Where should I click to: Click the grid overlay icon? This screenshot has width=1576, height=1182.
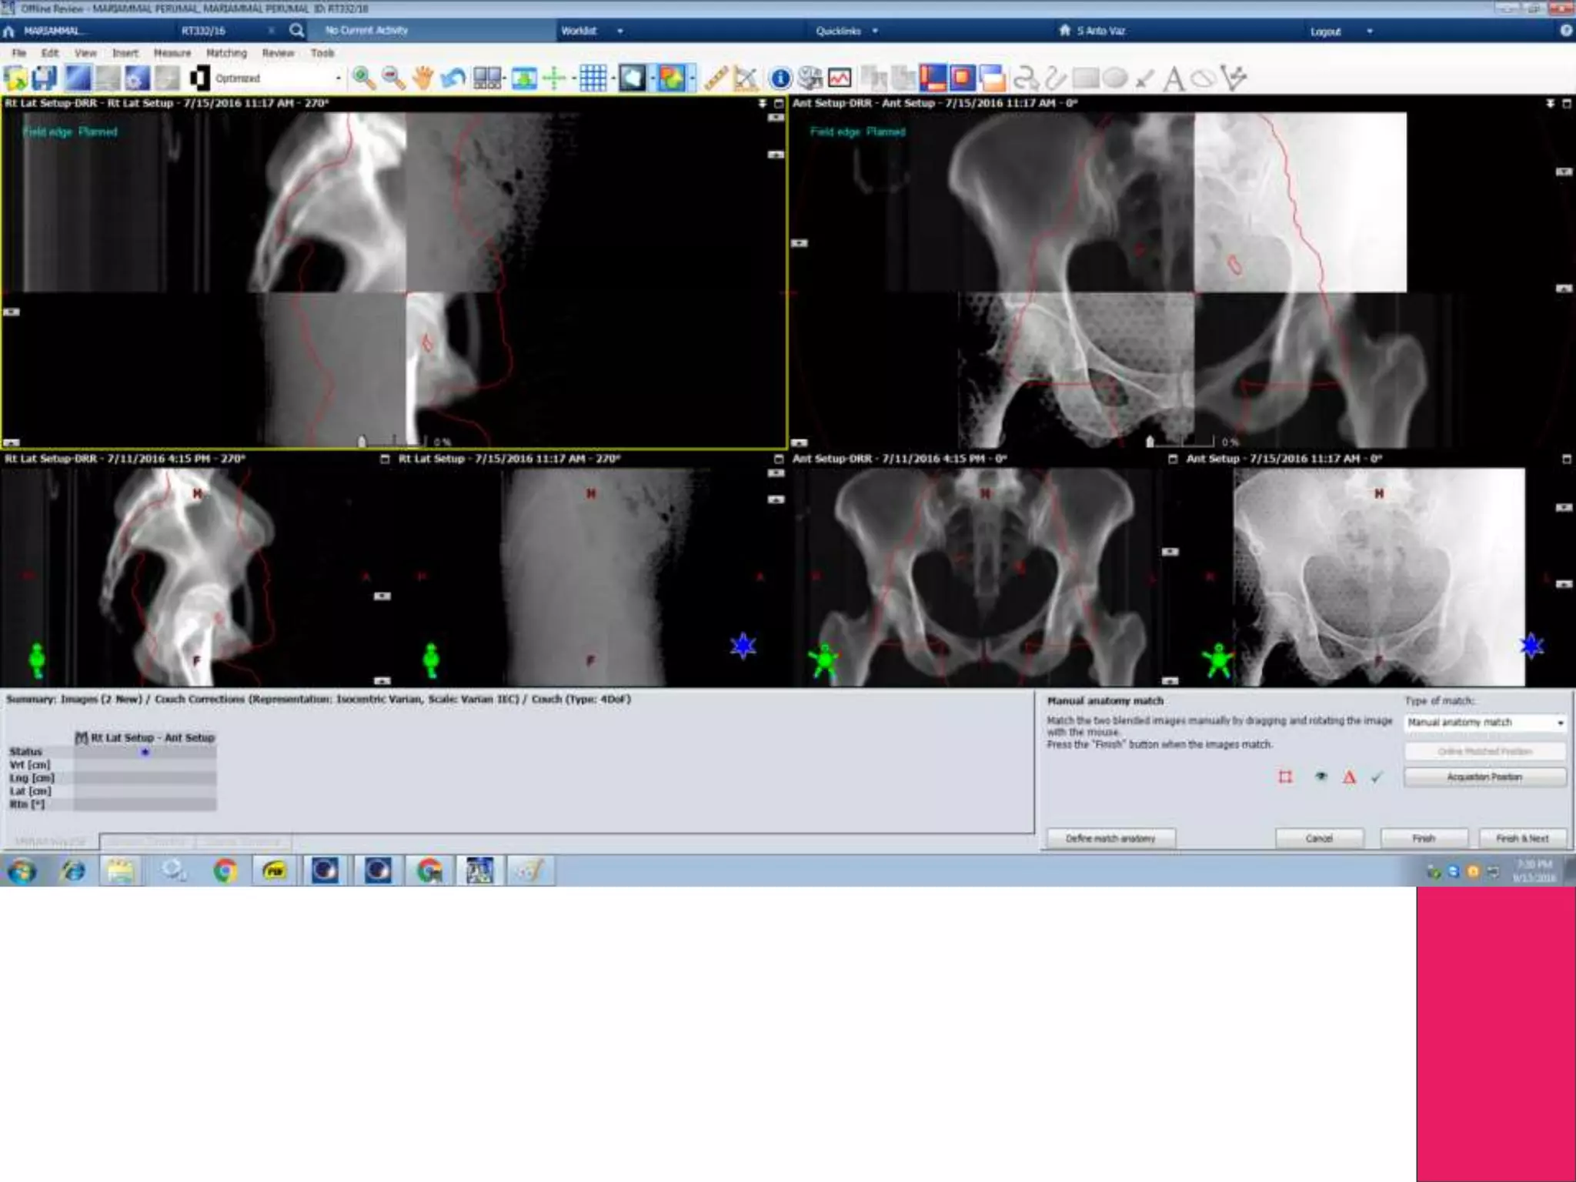point(593,78)
